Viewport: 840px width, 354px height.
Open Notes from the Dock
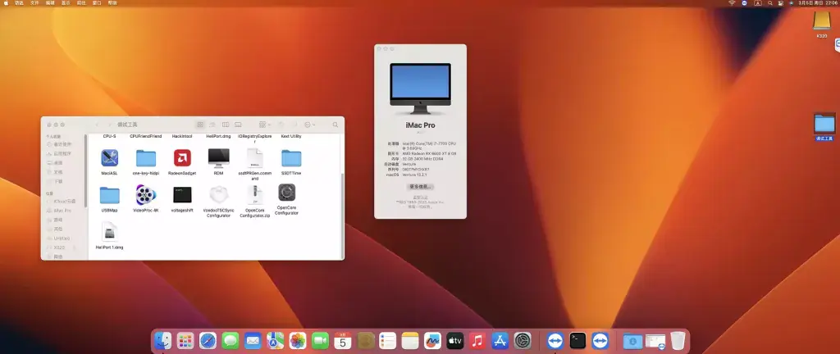point(410,341)
